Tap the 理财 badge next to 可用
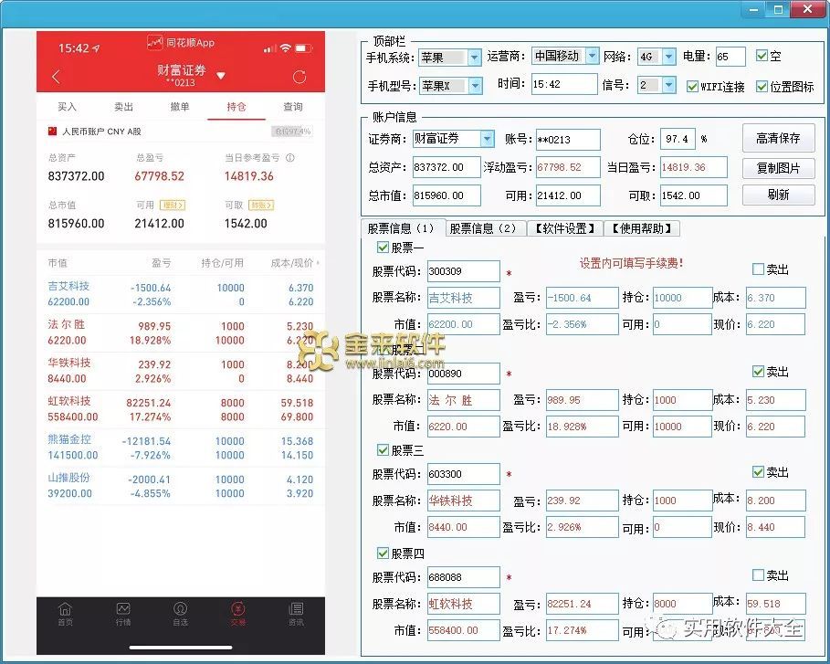Screen dimensions: 830x664 pos(173,205)
